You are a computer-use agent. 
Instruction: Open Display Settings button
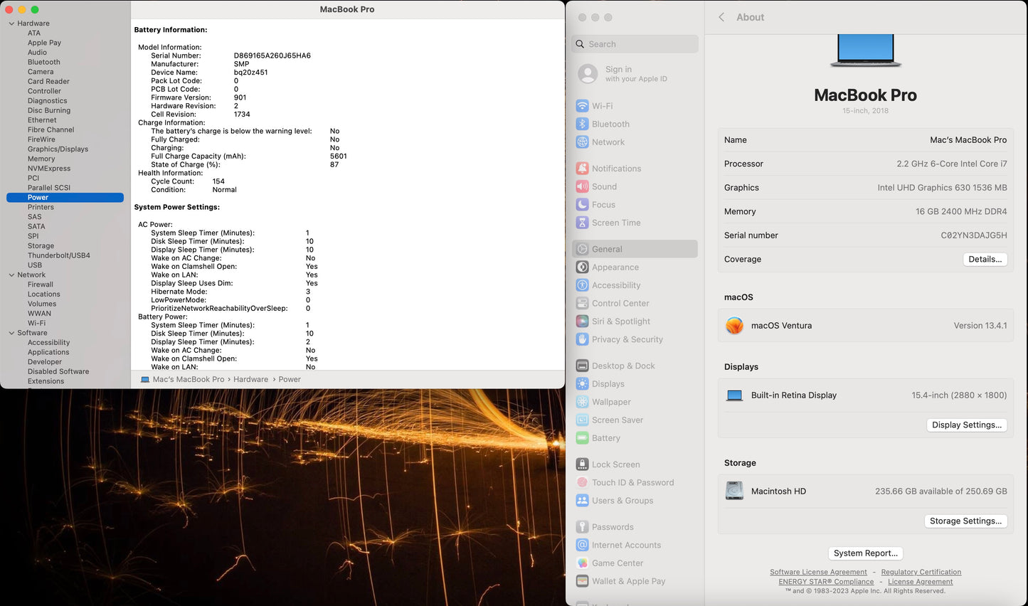coord(966,425)
